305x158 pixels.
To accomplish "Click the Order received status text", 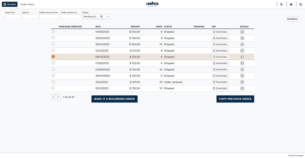I will pyautogui.click(x=173, y=82).
